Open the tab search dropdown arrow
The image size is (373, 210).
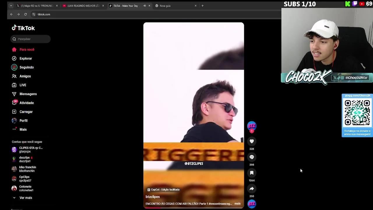point(11,6)
